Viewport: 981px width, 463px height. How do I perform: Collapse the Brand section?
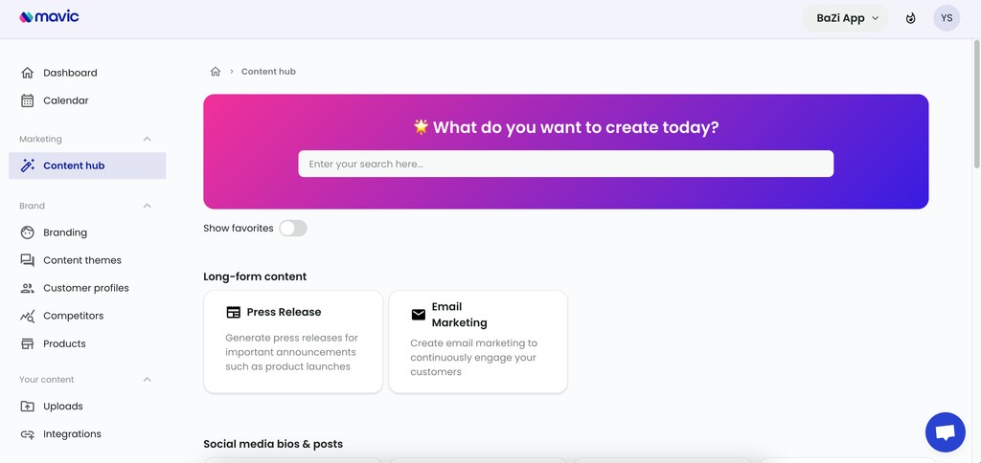[x=147, y=206]
